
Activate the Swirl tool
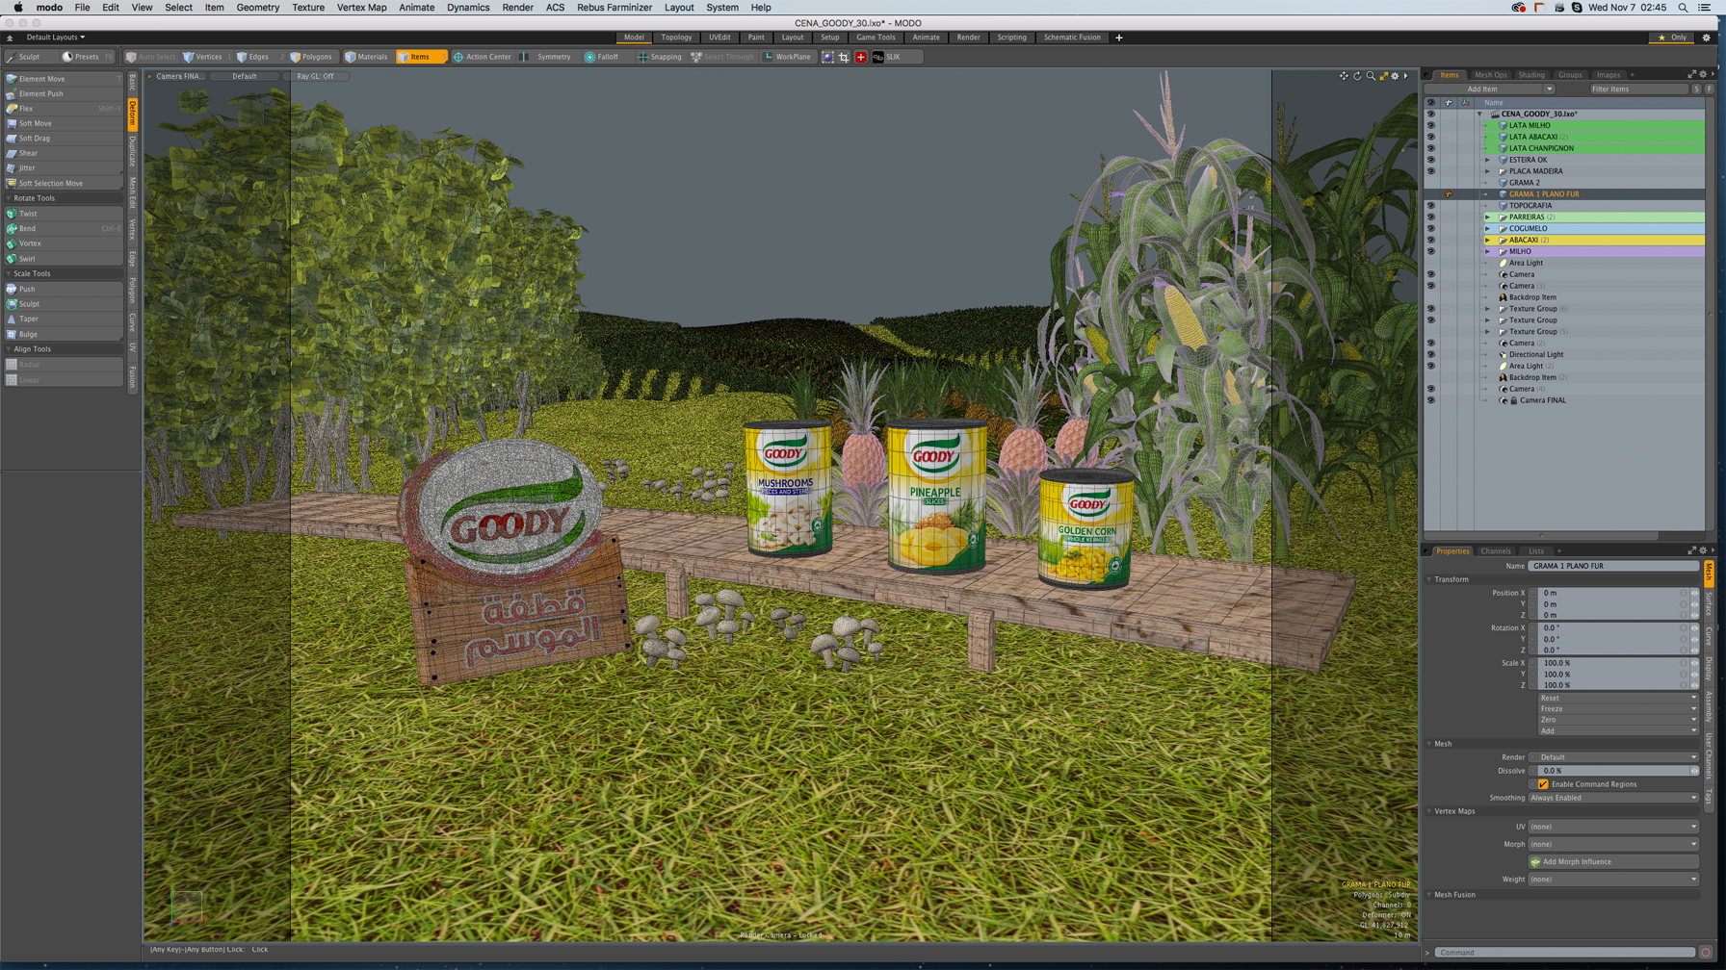[x=64, y=259]
